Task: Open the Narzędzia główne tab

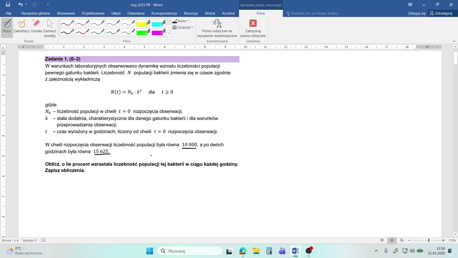Action: tap(36, 13)
